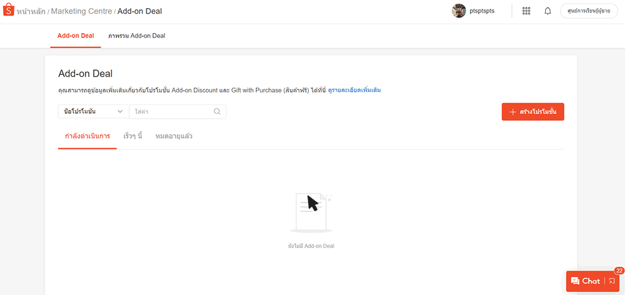Open the ชื่อโปรโมชั่น dropdown
The height and width of the screenshot is (295, 625).
tap(93, 112)
